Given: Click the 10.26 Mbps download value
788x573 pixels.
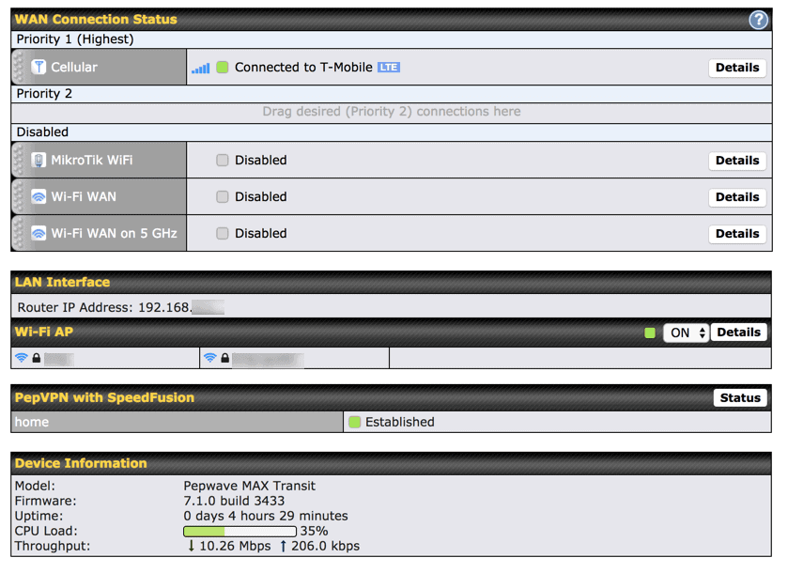Looking at the screenshot, I should [235, 547].
